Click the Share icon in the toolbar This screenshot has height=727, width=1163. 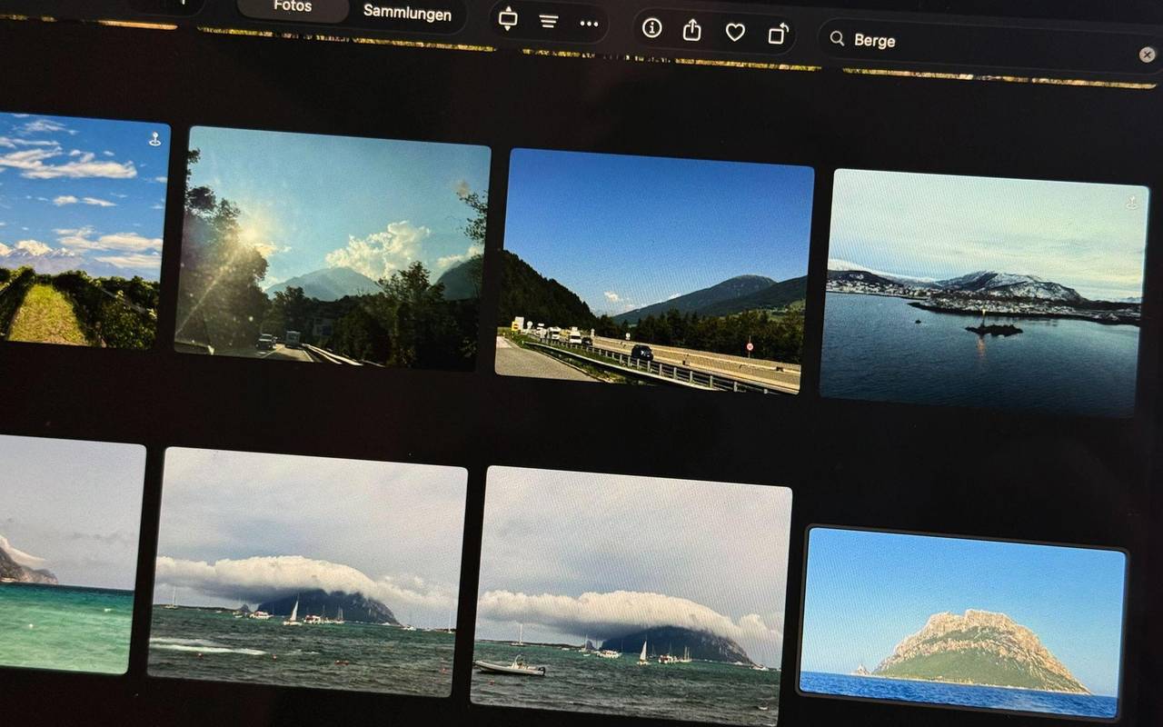pyautogui.click(x=692, y=29)
